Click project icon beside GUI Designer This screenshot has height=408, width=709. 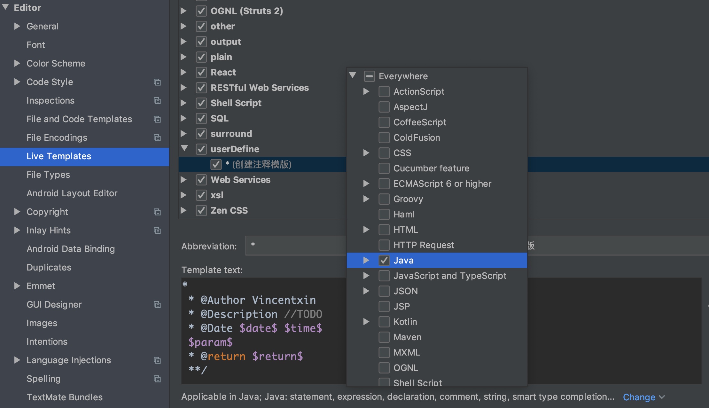coord(157,305)
